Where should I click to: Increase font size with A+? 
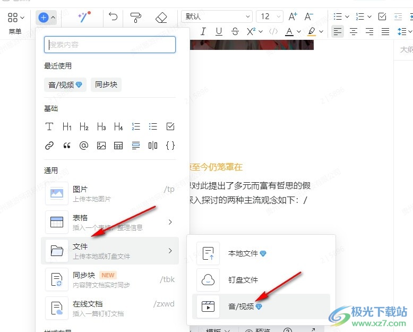tap(292, 16)
